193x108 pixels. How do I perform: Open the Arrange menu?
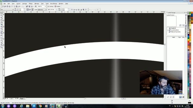point(24,4)
